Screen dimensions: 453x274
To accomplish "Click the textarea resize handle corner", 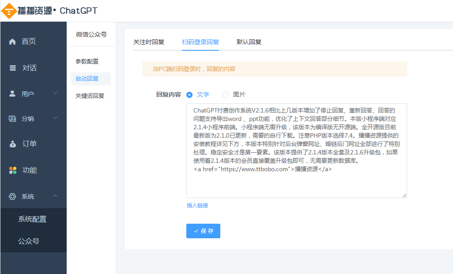I will (404, 195).
